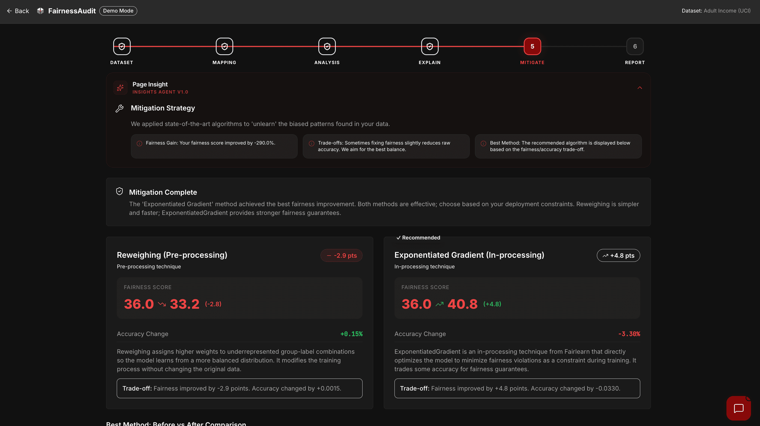The image size is (760, 426).
Task: Click the INSIGHTS AGENT V1.0 label
Action: point(160,92)
